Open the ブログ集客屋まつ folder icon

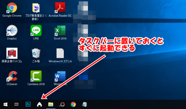[x=36, y=8]
